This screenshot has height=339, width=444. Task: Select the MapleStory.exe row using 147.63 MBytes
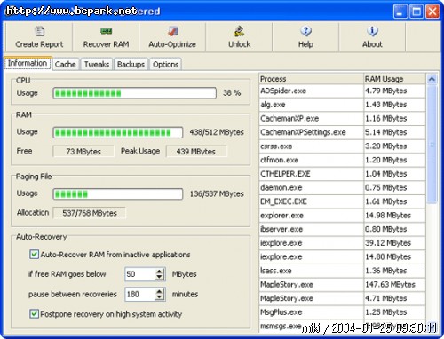tap(342, 285)
